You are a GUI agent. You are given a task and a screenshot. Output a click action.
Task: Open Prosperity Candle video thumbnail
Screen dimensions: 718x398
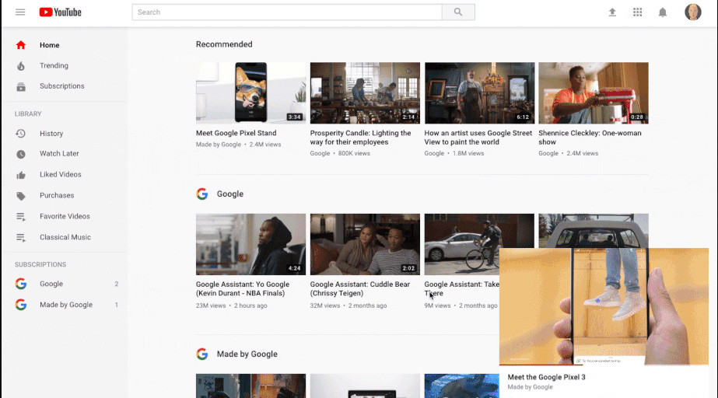365,93
